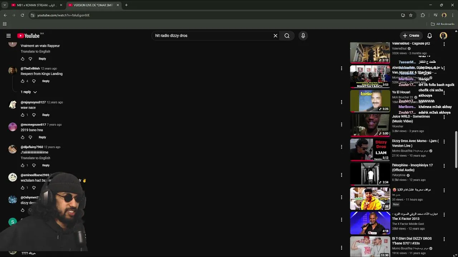This screenshot has height=257, width=458.
Task: Open the Dizzy Dros LJAM thumbnail
Action: point(370,150)
